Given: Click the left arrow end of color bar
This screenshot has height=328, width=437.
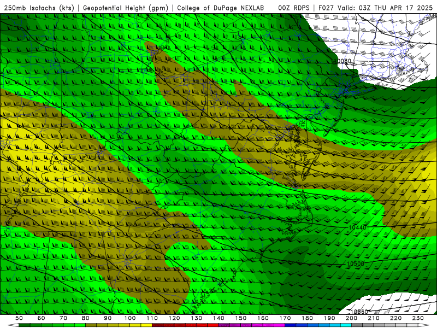Looking at the screenshot, I should coord(13,325).
